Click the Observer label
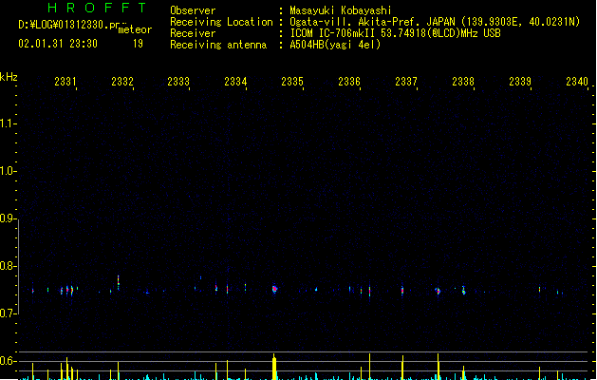 tap(193, 10)
